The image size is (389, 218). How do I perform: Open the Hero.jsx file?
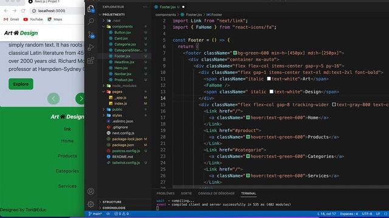pyautogui.click(x=121, y=68)
